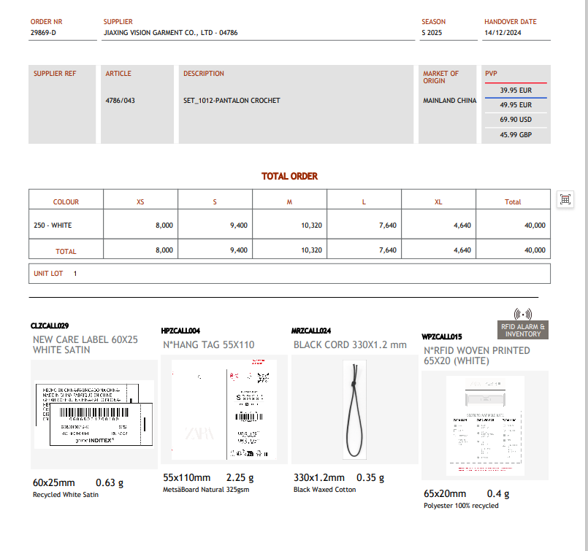Select the 45.99 GBP price row
This screenshot has height=551, width=588.
pos(515,135)
